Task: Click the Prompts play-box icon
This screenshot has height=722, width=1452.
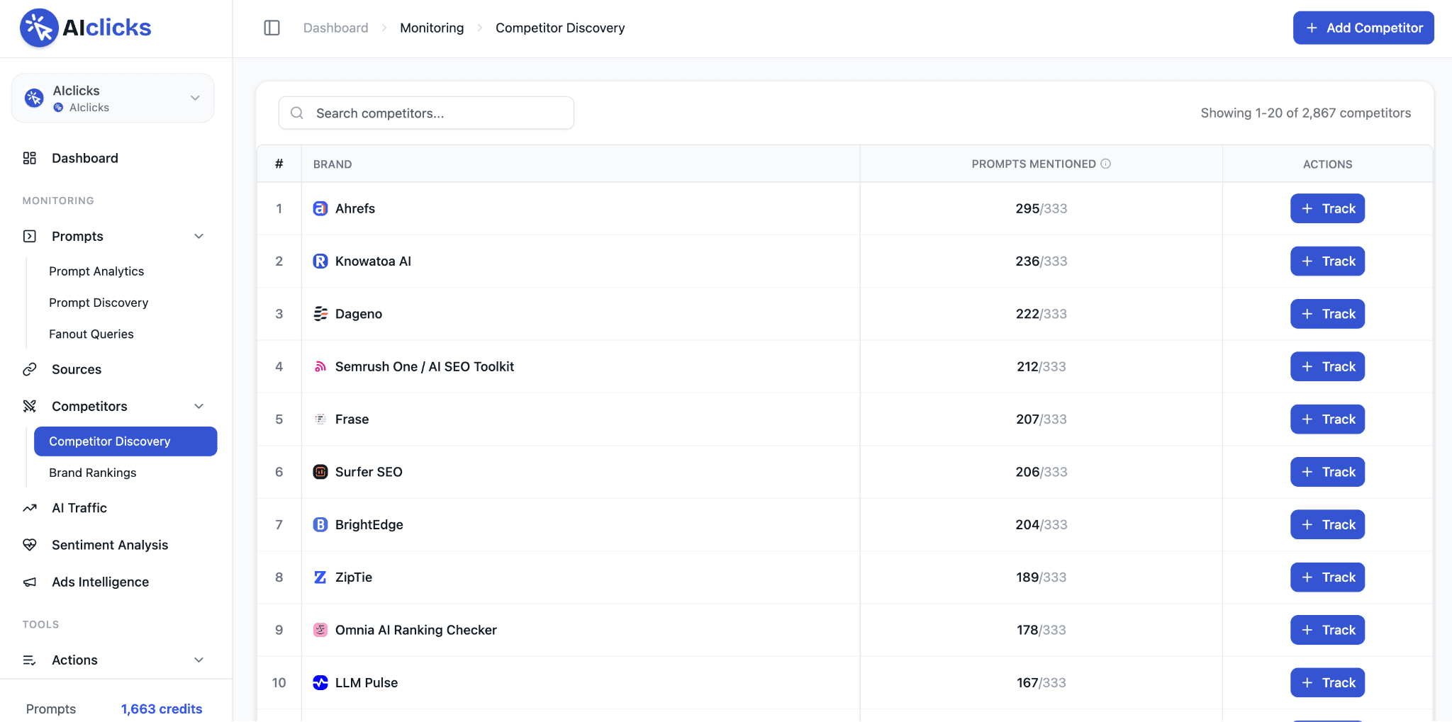Action: click(30, 236)
